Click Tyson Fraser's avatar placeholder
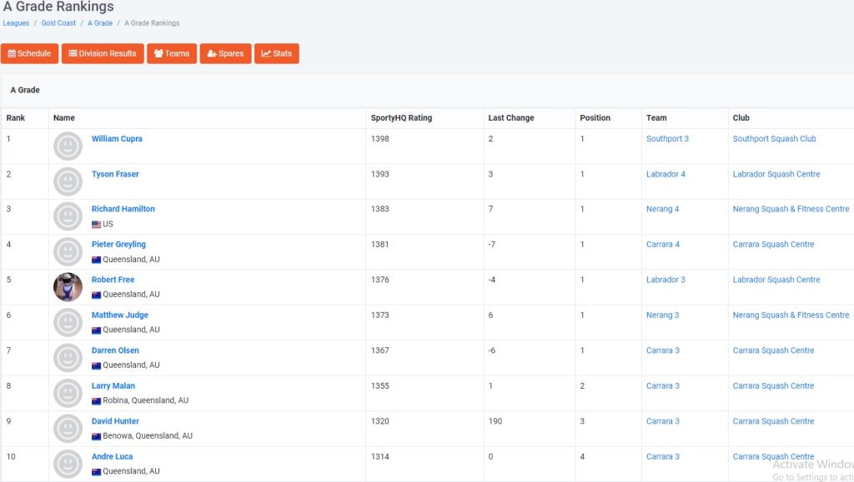The width and height of the screenshot is (854, 482). [x=68, y=181]
